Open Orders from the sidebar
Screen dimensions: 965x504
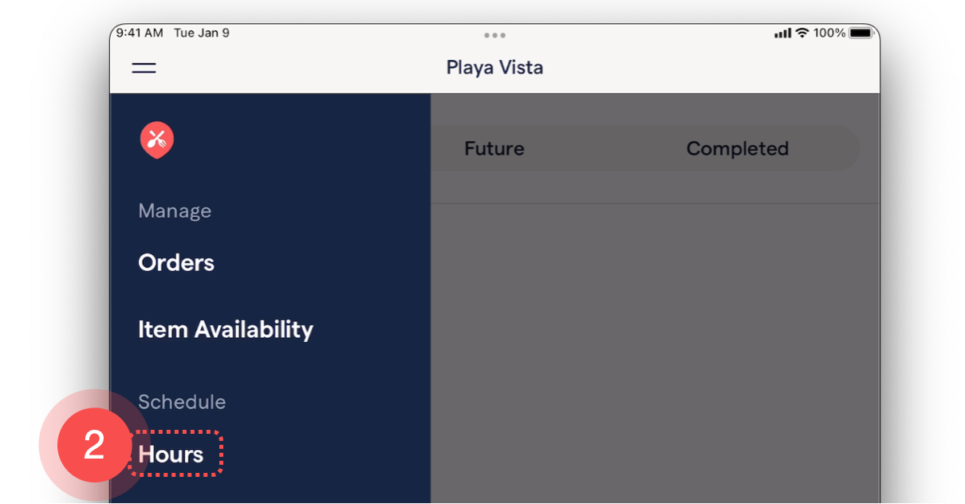pyautogui.click(x=176, y=263)
